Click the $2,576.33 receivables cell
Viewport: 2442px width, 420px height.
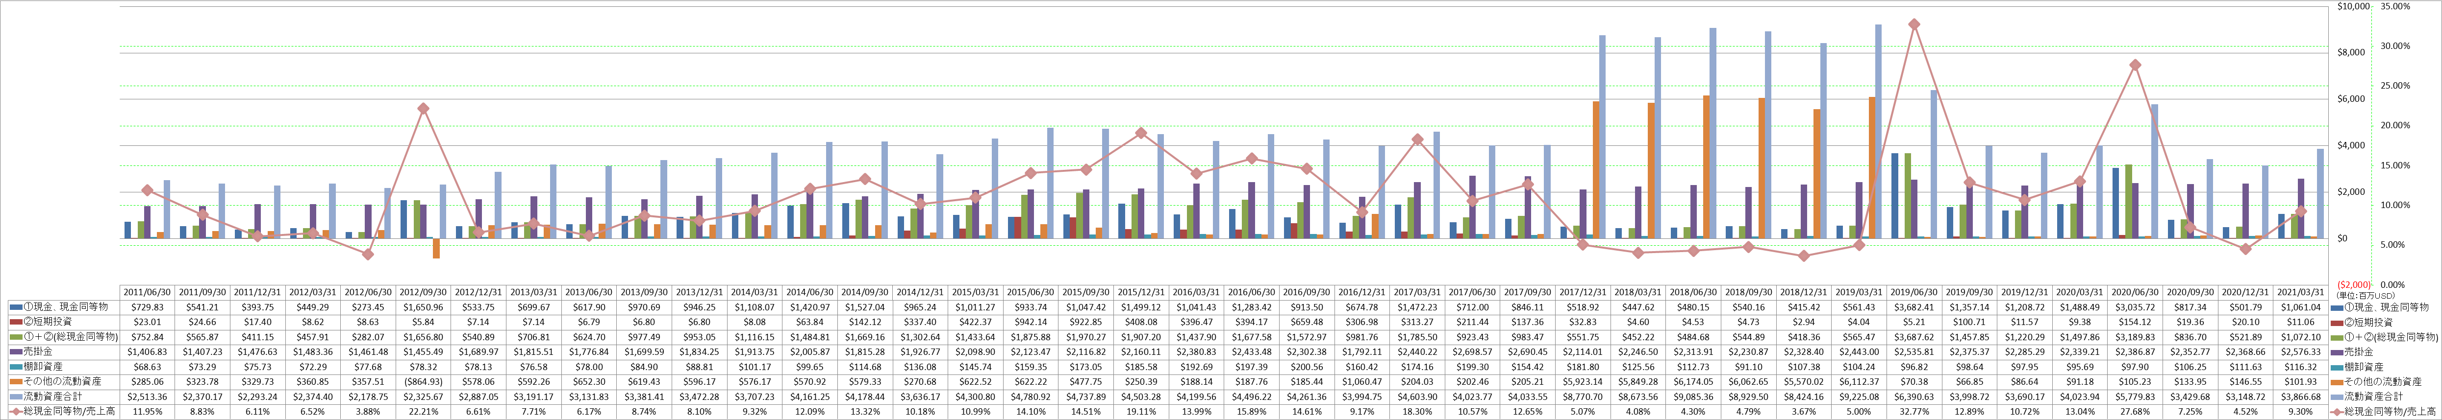[2302, 352]
